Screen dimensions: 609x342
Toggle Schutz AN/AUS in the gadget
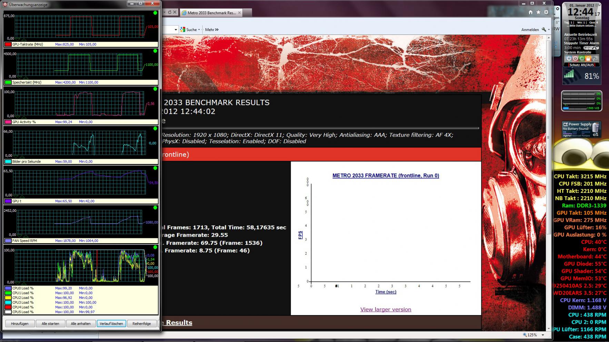pos(582,65)
